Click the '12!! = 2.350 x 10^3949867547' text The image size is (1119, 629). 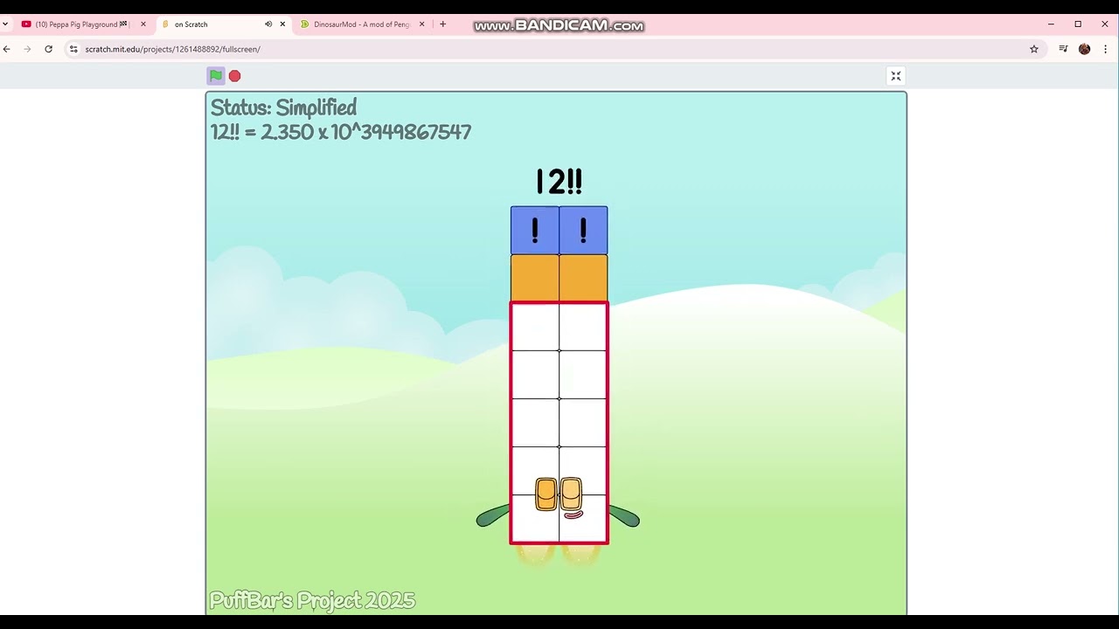341,132
